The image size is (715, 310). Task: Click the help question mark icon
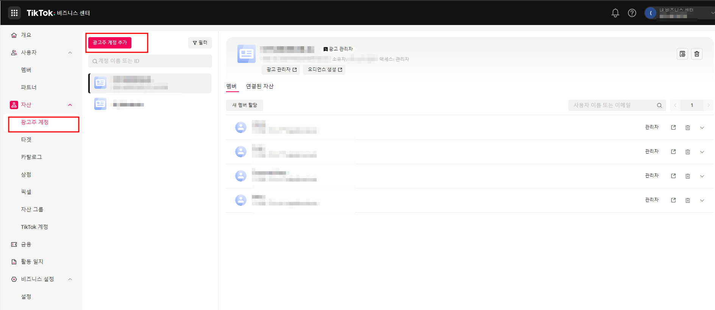click(x=632, y=13)
